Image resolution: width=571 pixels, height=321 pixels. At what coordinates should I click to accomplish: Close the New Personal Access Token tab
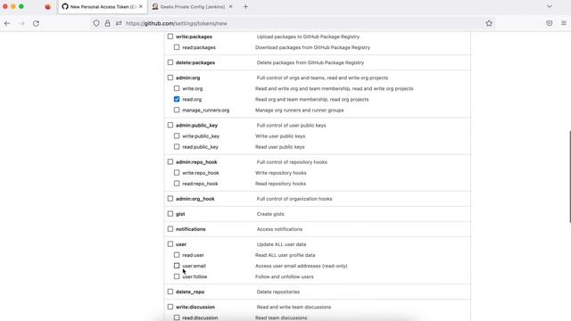pyautogui.click(x=141, y=6)
